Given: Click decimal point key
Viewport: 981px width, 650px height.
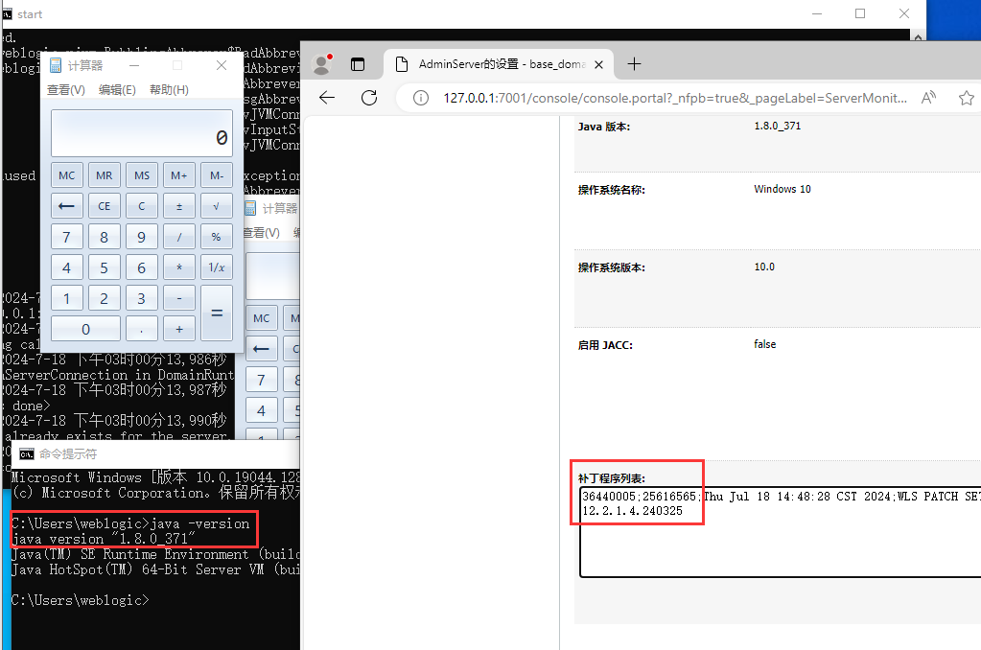Looking at the screenshot, I should [142, 329].
